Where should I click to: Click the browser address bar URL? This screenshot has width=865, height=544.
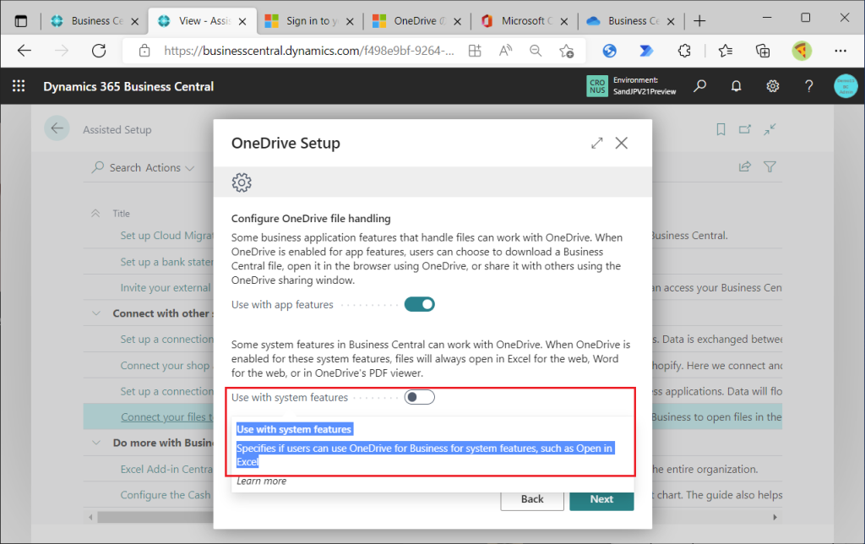pos(309,51)
